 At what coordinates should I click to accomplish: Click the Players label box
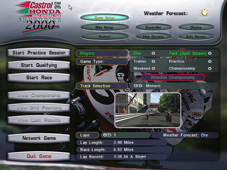[x=102, y=53]
